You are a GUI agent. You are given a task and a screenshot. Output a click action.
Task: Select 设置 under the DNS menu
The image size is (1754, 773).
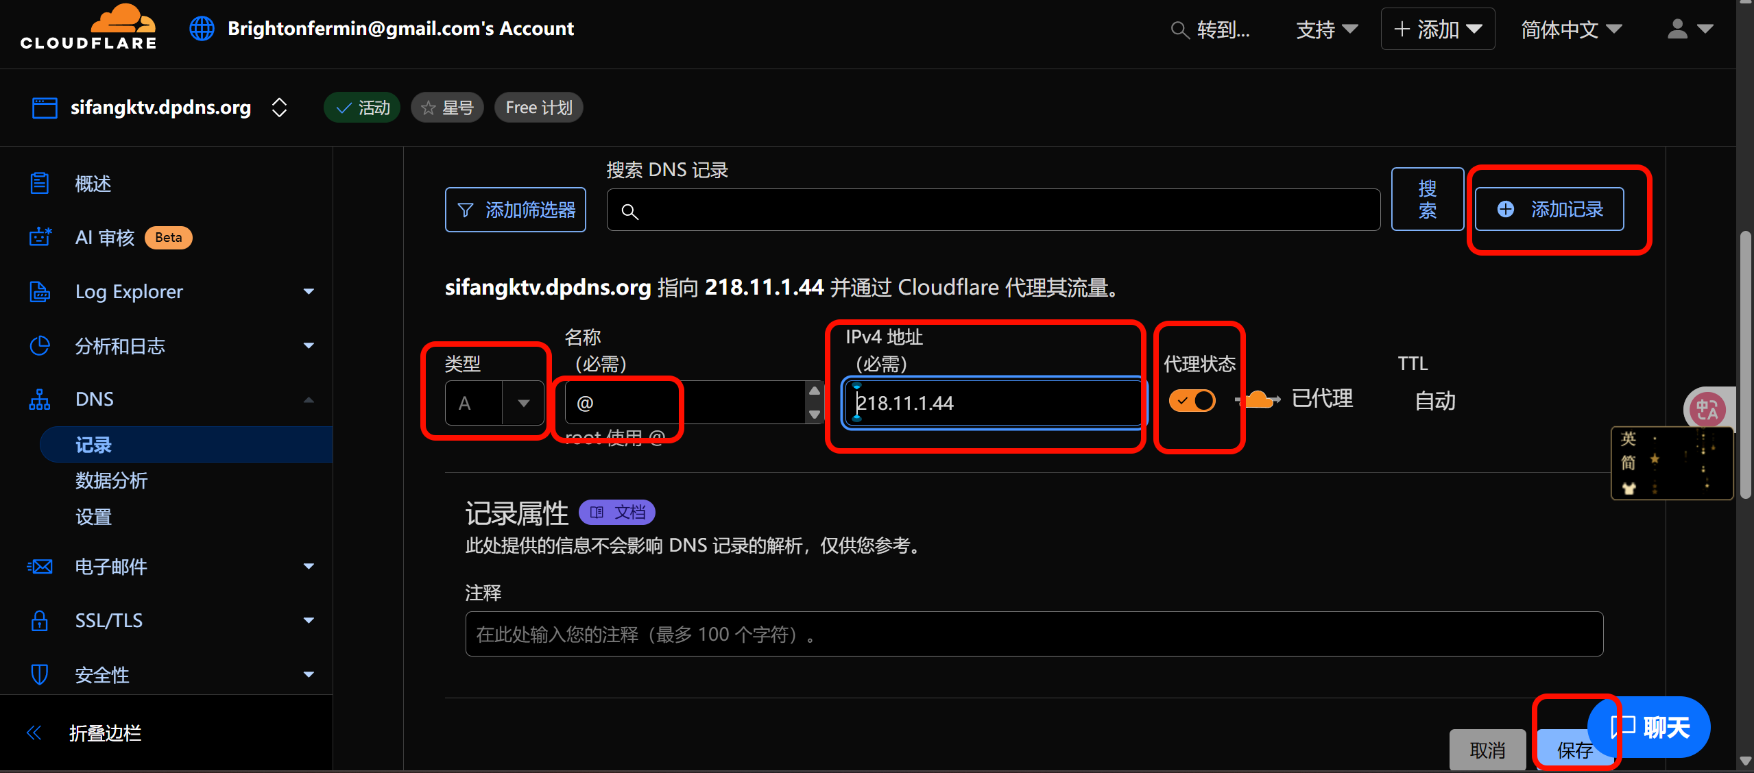[x=93, y=516]
